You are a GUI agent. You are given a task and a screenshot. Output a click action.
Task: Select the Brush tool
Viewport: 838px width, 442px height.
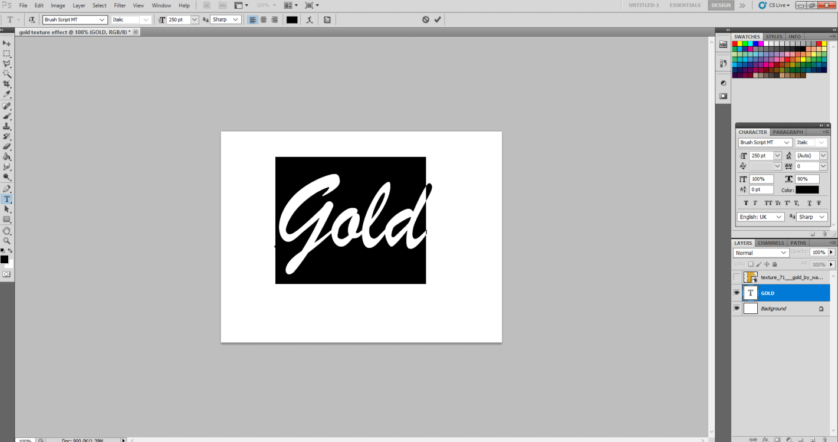(7, 116)
